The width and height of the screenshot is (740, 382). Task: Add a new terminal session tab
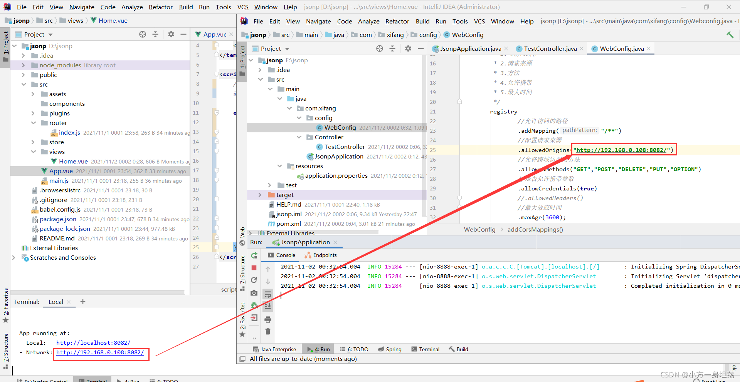click(x=82, y=302)
